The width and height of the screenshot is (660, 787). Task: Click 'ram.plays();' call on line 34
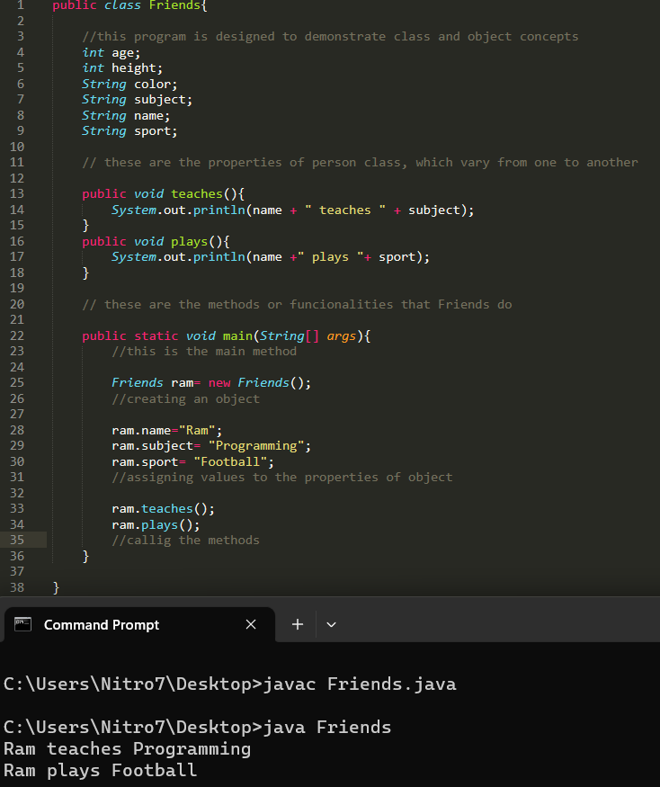156,525
